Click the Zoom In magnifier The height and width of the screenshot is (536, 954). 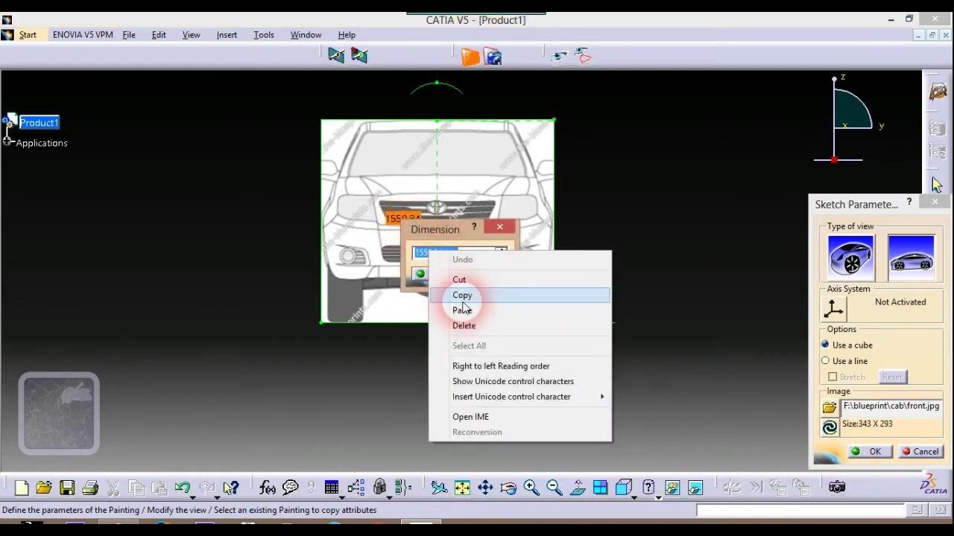coord(531,488)
